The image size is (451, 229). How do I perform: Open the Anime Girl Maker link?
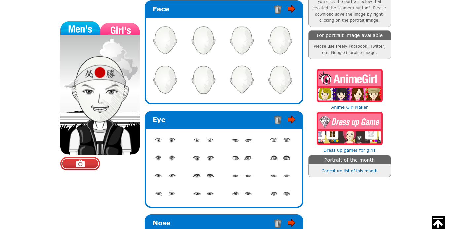(350, 107)
